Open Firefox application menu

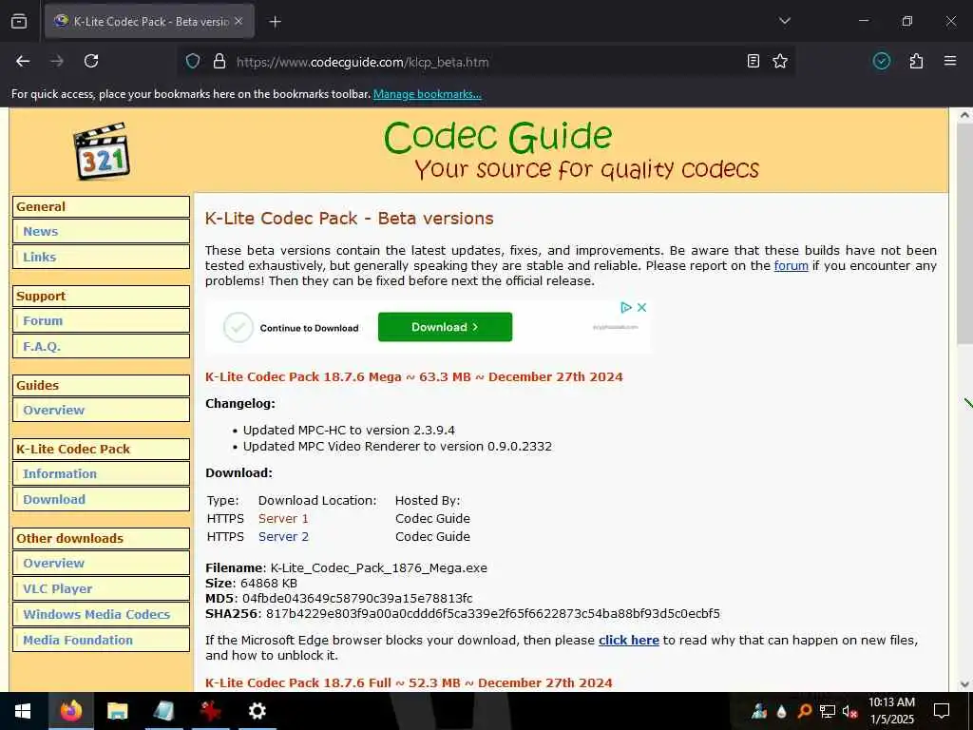point(950,61)
